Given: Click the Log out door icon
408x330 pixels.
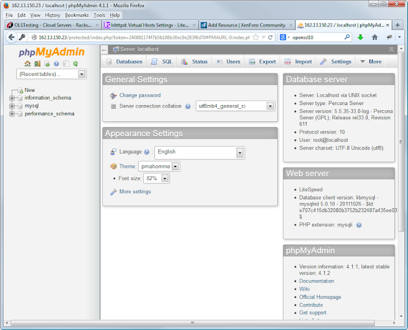Looking at the screenshot, I should (37, 64).
